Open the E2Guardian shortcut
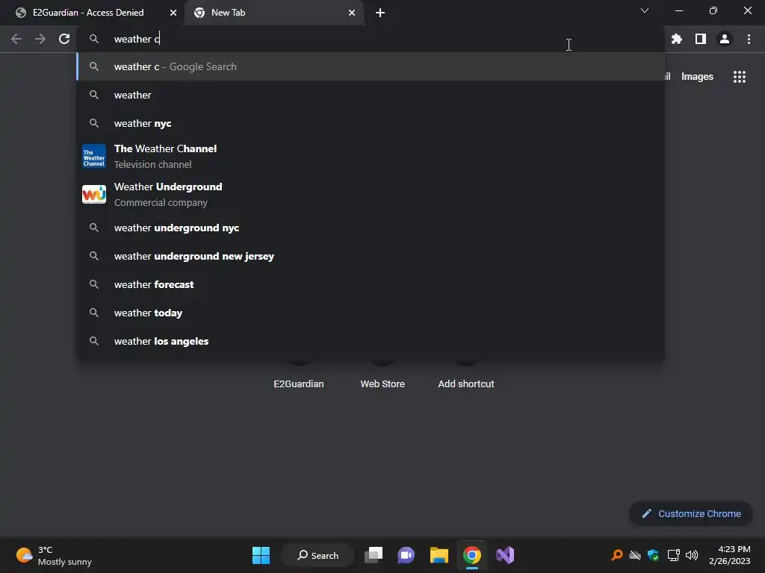Viewport: 765px width, 573px height. coord(299,383)
